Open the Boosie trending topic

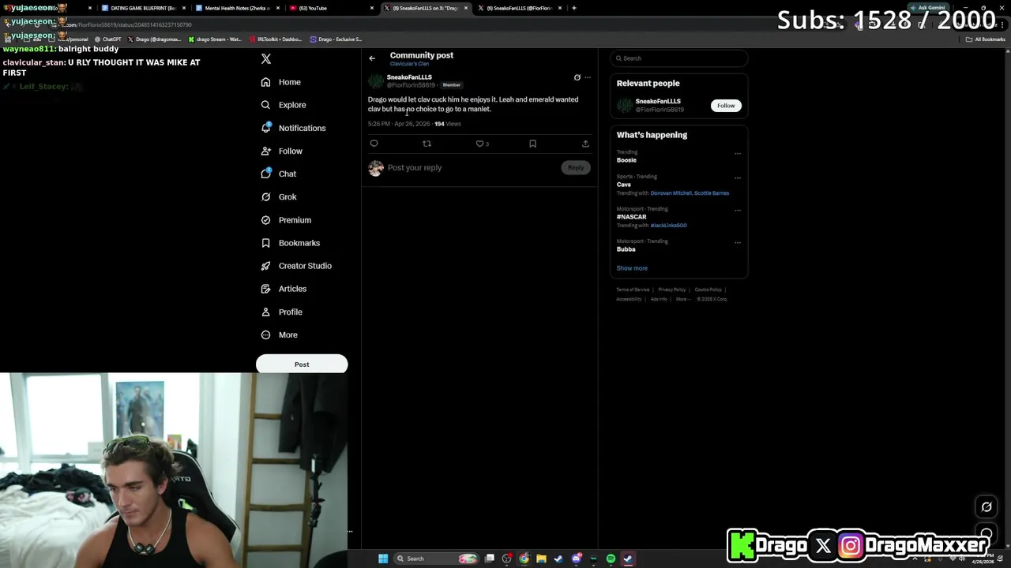tap(626, 160)
